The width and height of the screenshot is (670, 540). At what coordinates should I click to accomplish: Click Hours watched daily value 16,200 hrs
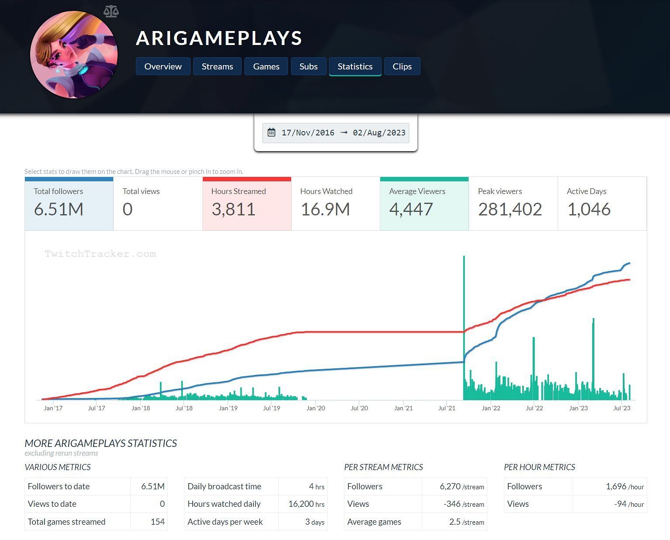[306, 504]
